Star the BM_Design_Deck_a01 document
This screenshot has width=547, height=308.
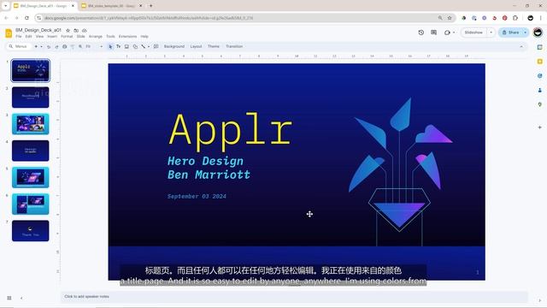(x=68, y=31)
